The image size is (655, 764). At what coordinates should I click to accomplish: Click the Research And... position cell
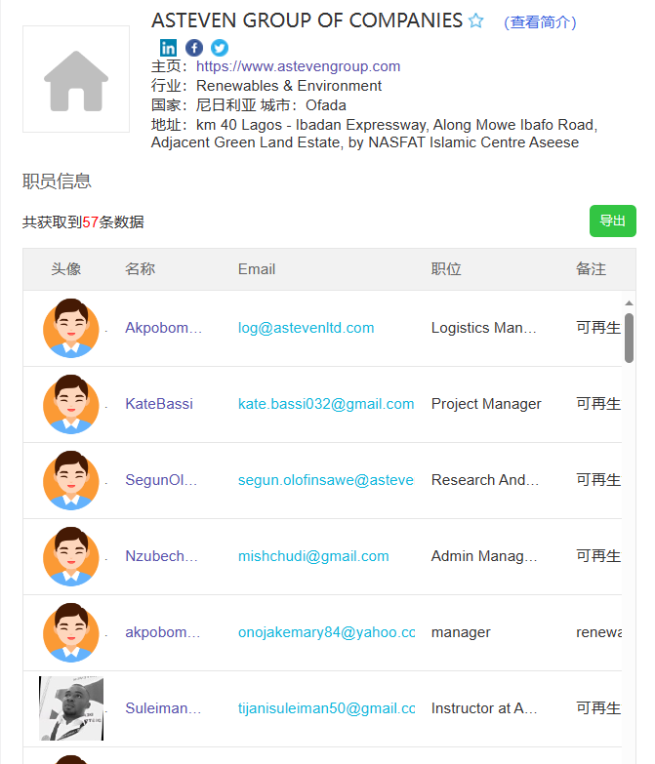485,480
